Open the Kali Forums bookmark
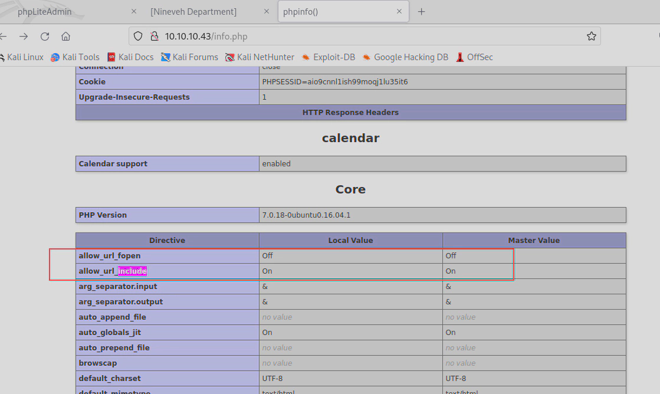Viewport: 660px width, 394px height. (189, 57)
